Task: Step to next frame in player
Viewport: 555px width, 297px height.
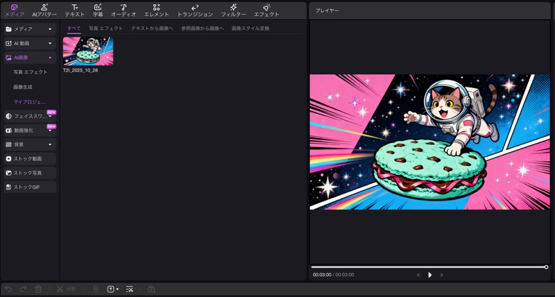Action: coord(441,275)
